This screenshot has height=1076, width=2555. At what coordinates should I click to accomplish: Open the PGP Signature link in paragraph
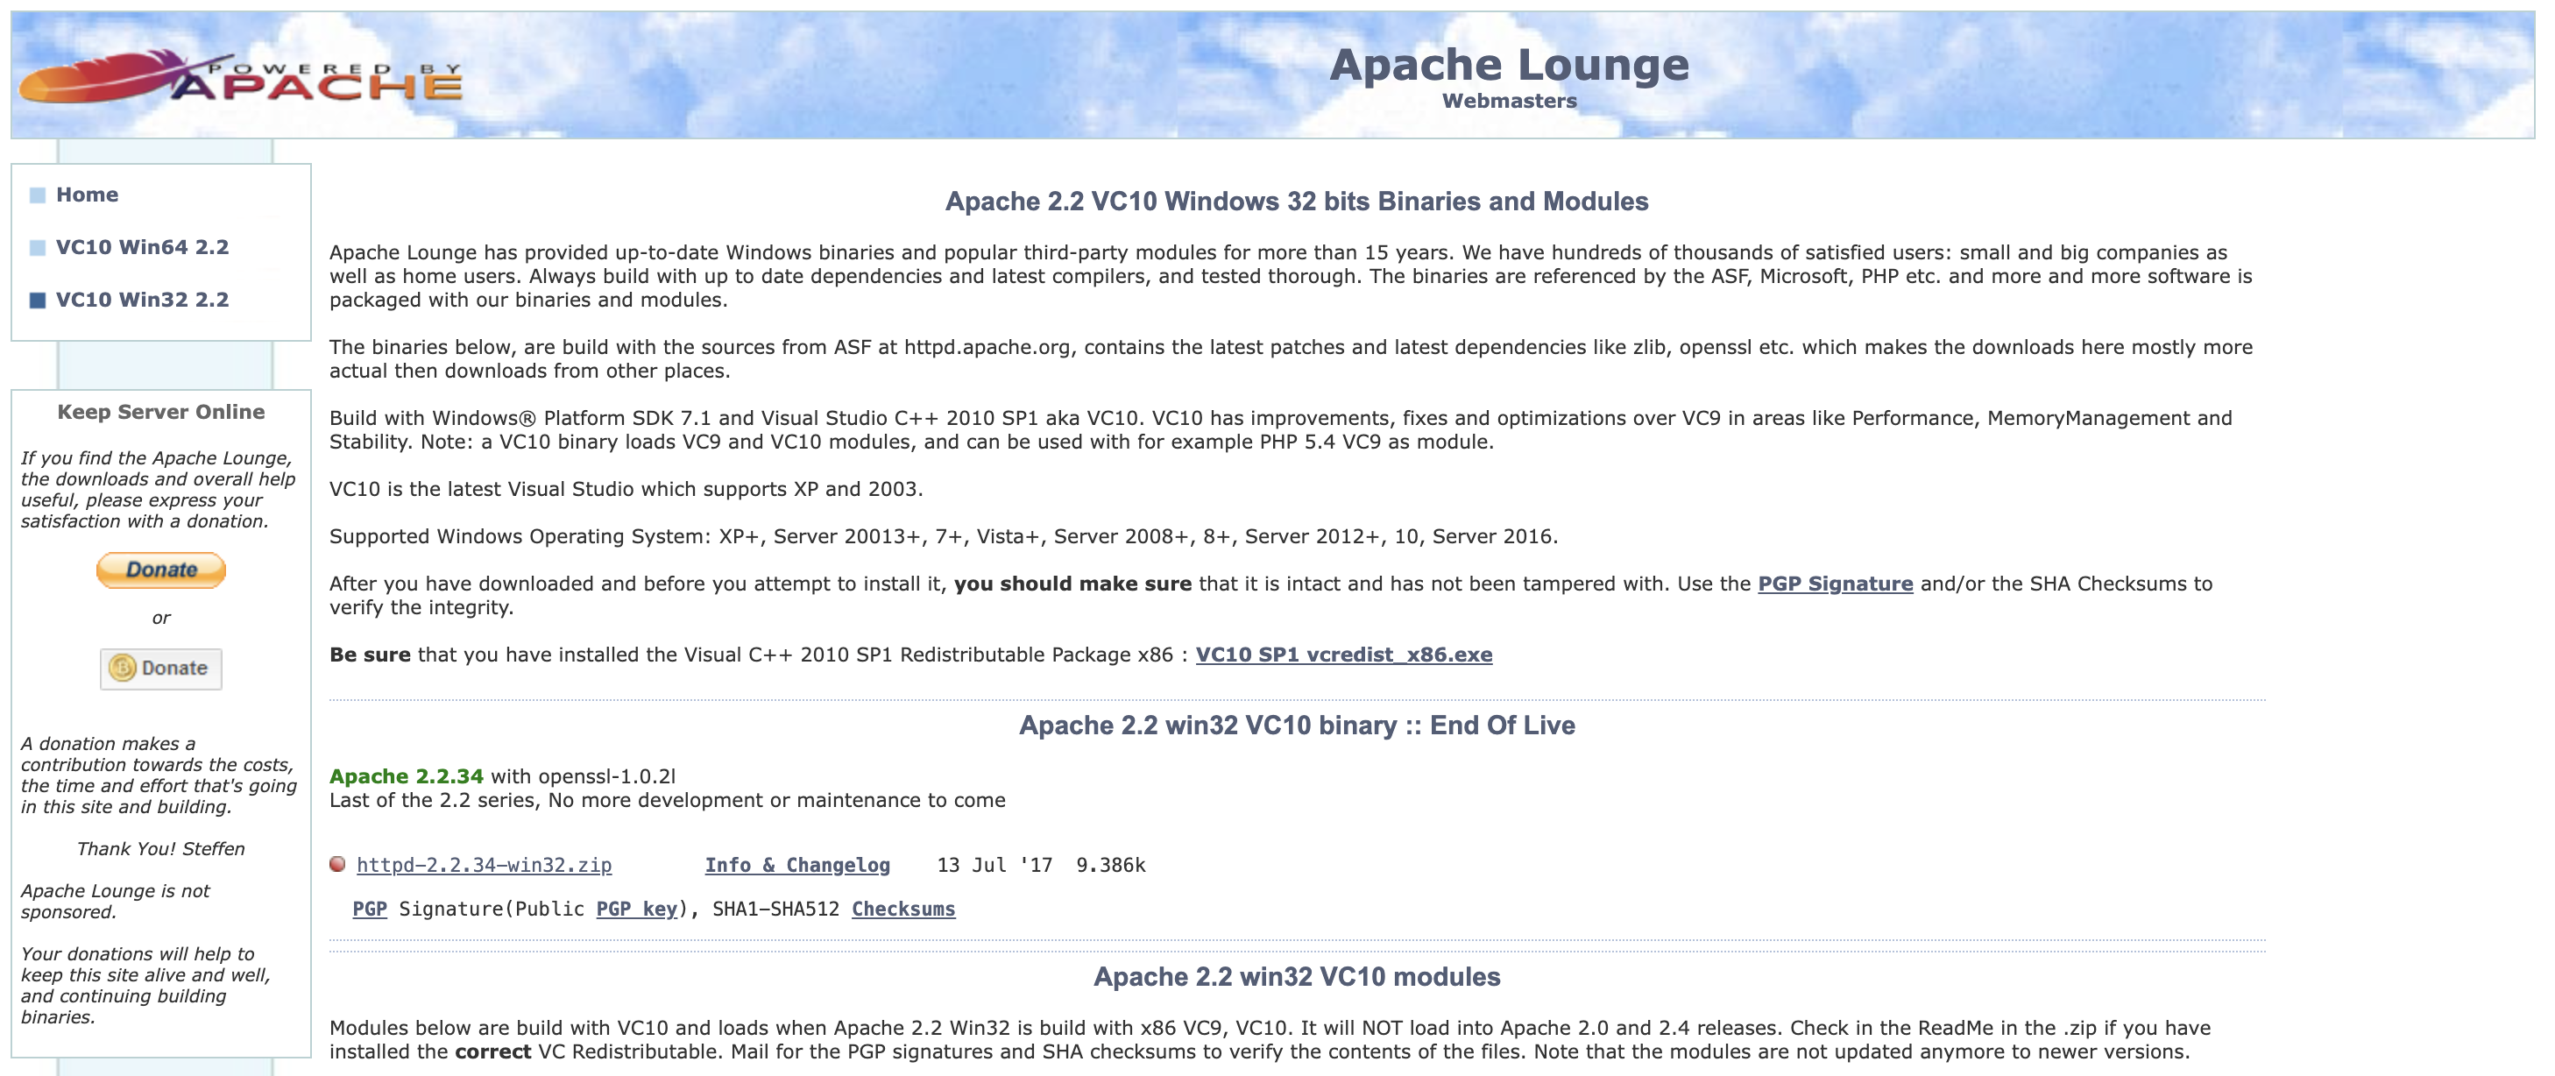(x=1835, y=584)
